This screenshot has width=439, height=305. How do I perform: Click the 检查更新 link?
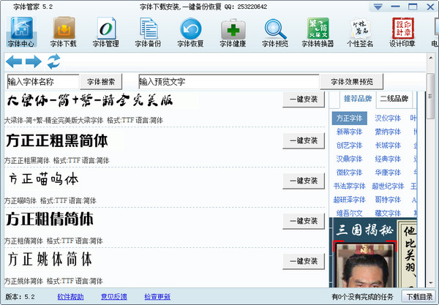tap(157, 296)
